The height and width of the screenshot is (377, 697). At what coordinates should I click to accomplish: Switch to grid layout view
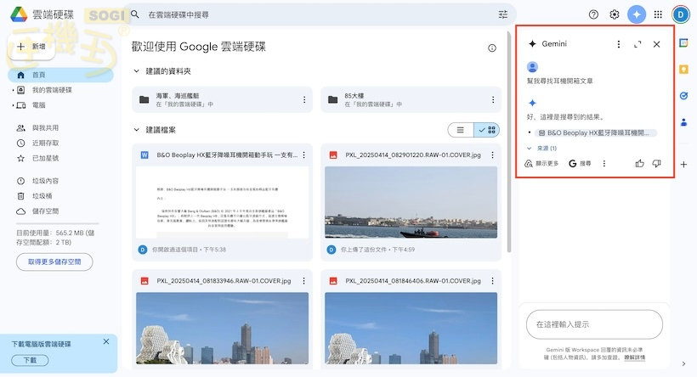click(x=487, y=130)
